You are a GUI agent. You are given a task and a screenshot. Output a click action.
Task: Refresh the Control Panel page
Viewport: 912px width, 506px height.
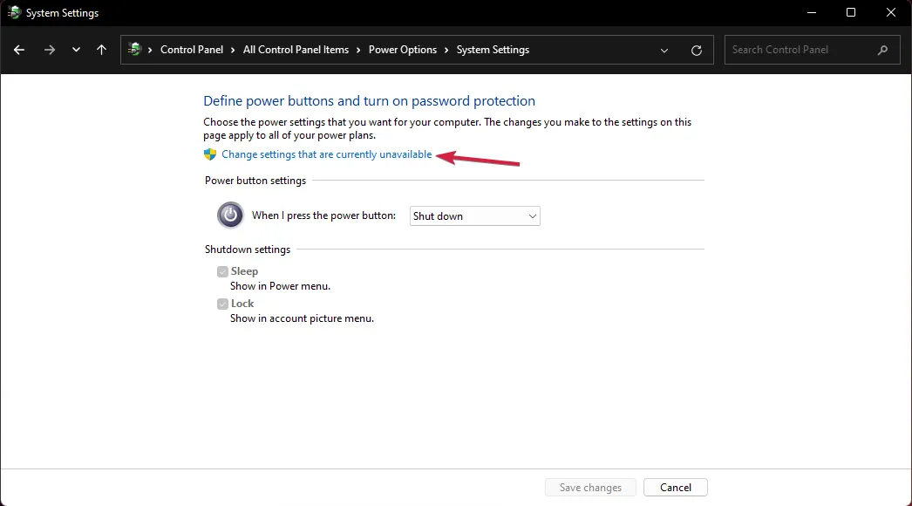click(x=696, y=50)
